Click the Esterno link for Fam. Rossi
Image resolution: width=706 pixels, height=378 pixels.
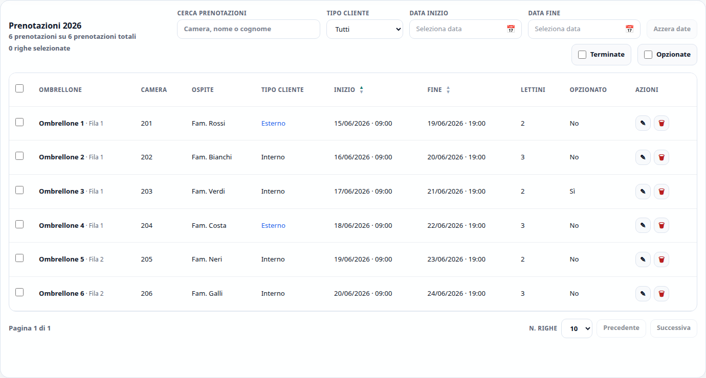[x=273, y=124]
